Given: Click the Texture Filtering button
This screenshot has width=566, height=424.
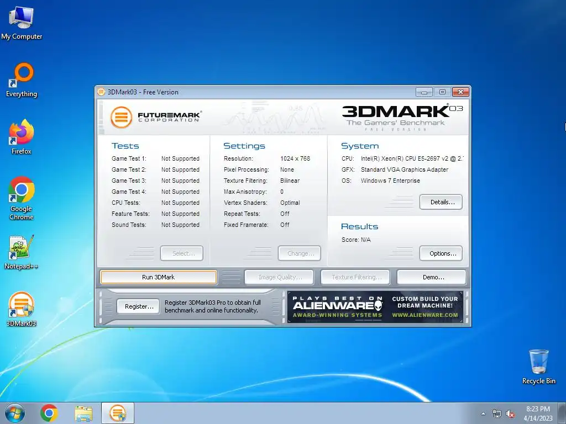Looking at the screenshot, I should [355, 277].
